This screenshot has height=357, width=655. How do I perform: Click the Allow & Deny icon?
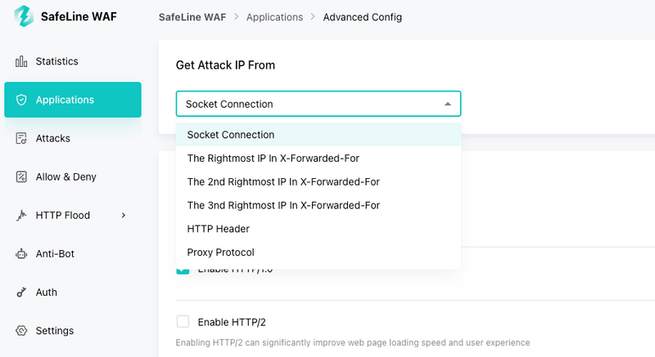click(21, 176)
